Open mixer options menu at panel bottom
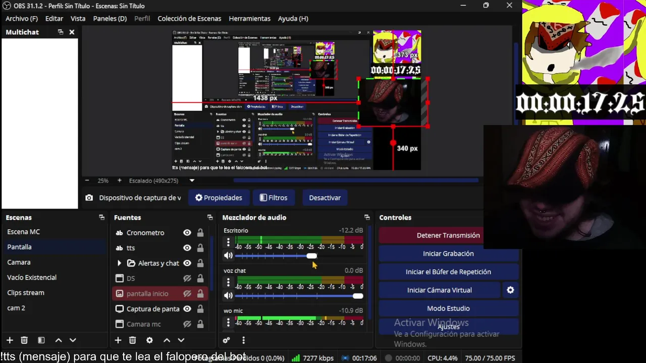The image size is (646, 363). point(243,340)
